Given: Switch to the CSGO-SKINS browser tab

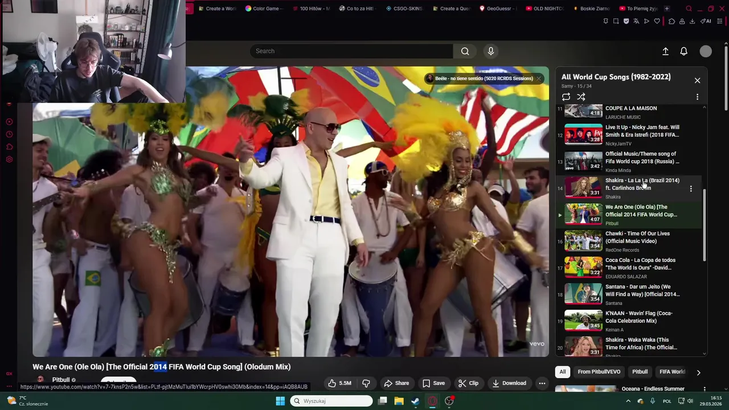Looking at the screenshot, I should pos(404,9).
